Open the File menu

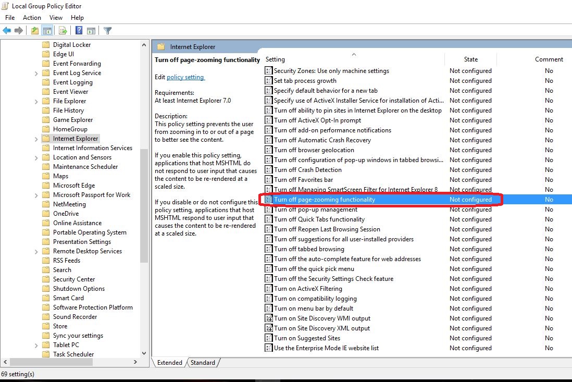point(10,18)
